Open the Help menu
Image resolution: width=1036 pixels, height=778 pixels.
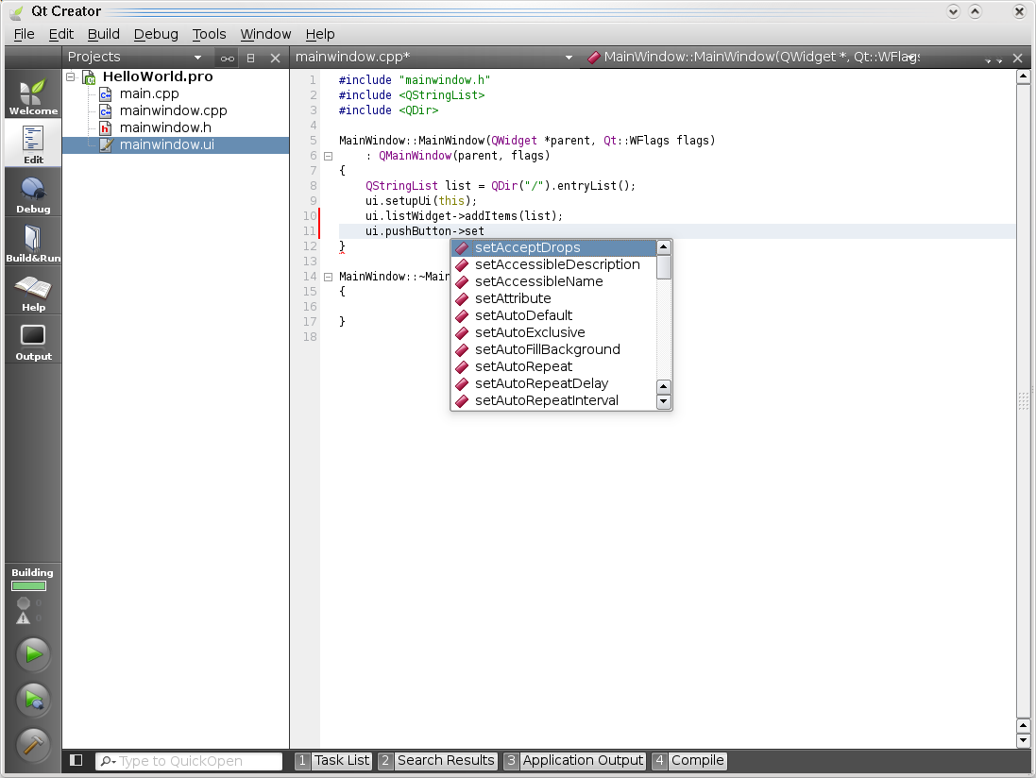click(x=320, y=34)
